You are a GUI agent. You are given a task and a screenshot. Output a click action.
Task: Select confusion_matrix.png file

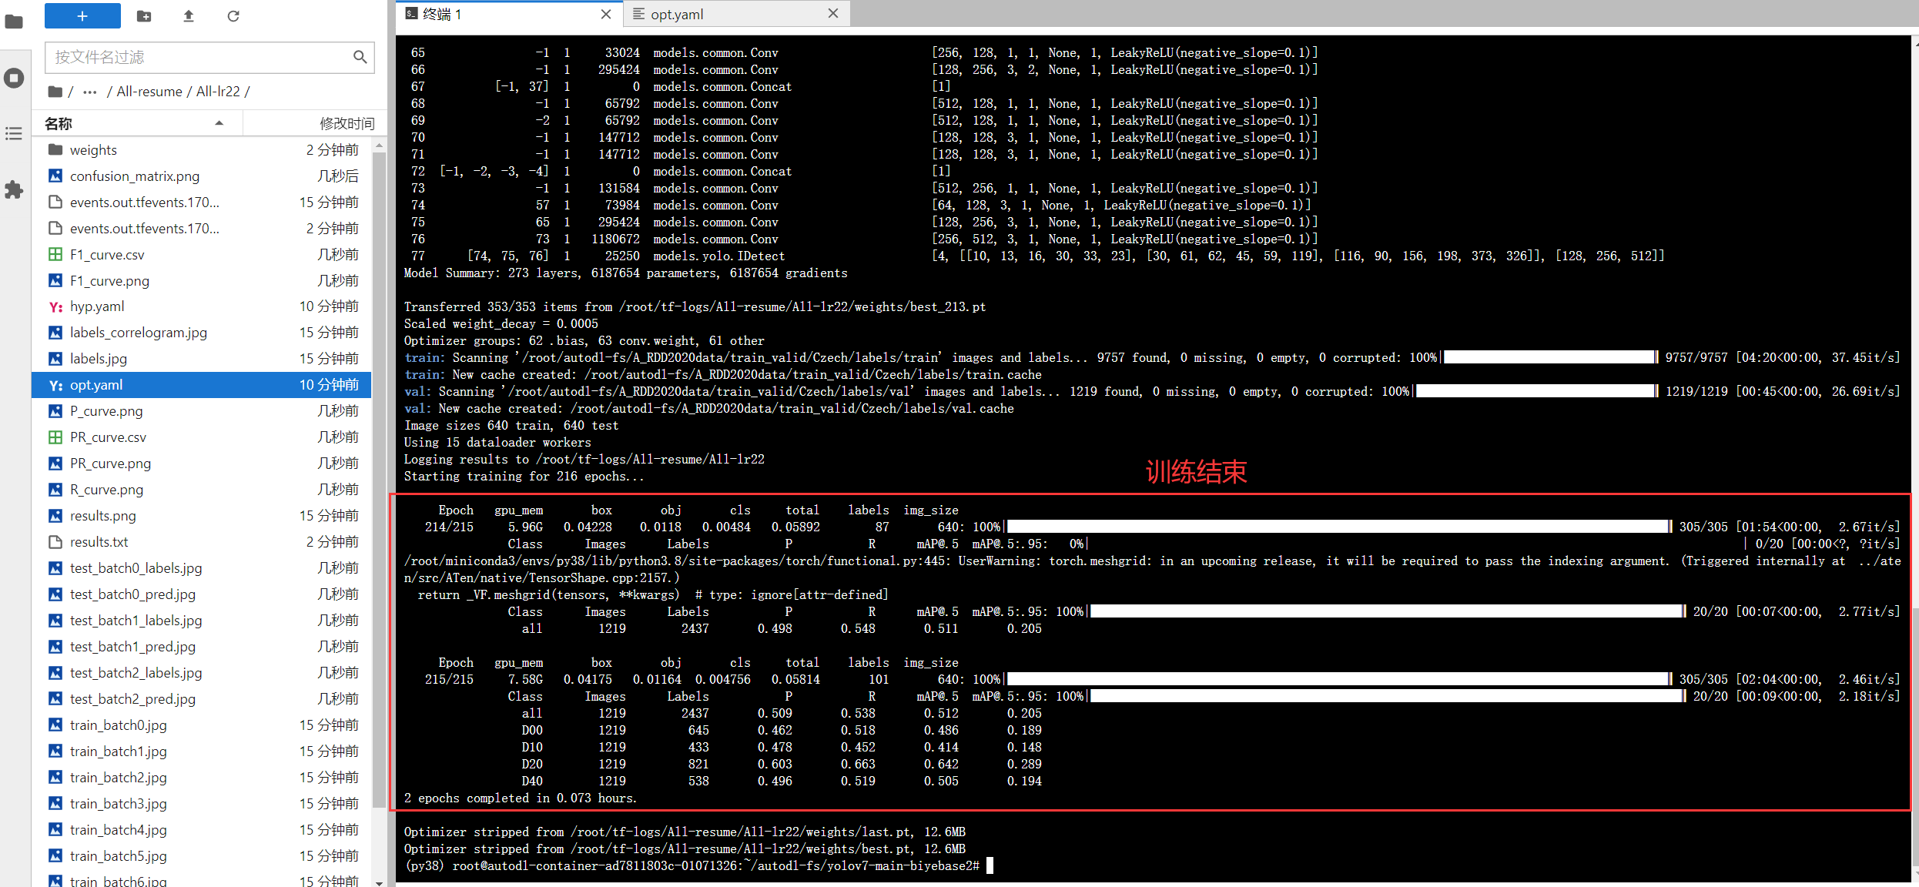(202, 176)
